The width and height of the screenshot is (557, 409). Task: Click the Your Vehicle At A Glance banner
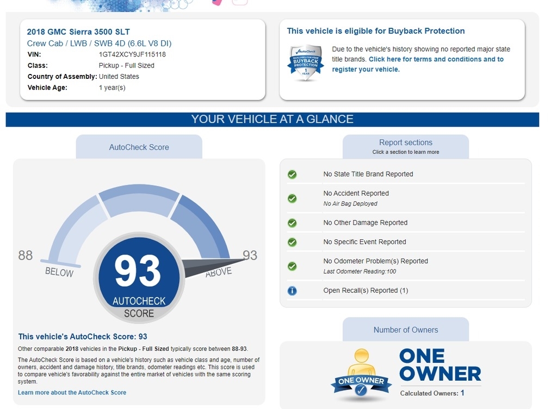272,119
